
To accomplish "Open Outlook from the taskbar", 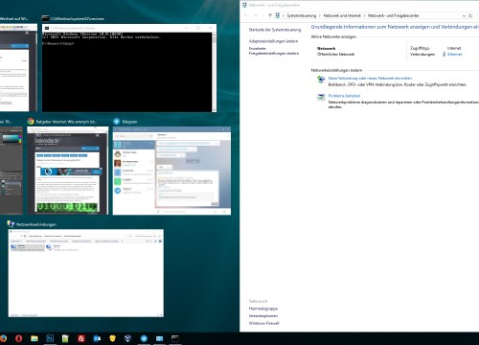I will coord(97,338).
